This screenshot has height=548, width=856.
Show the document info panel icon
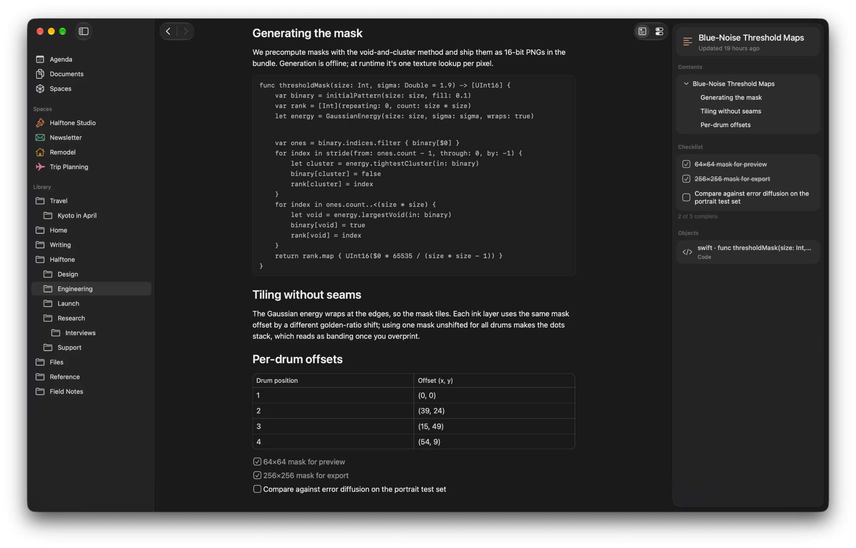[x=642, y=31]
